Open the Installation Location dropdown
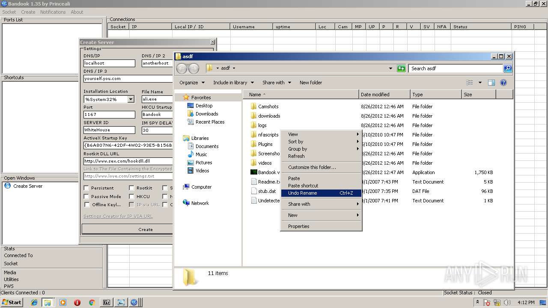Image resolution: width=548 pixels, height=308 pixels. coord(131,99)
